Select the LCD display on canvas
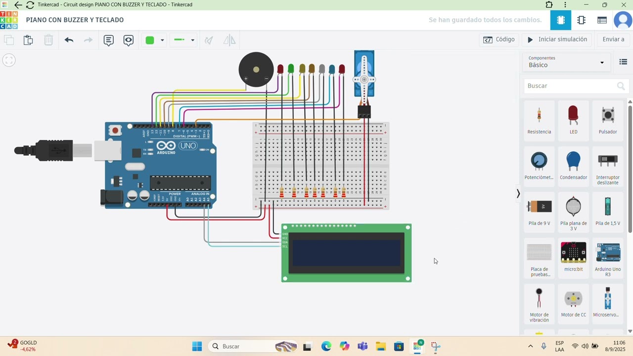 click(346, 253)
